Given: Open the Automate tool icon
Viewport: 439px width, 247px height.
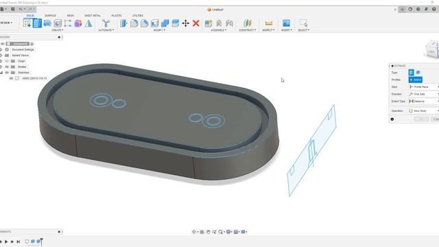Looking at the screenshot, I should pos(106,23).
